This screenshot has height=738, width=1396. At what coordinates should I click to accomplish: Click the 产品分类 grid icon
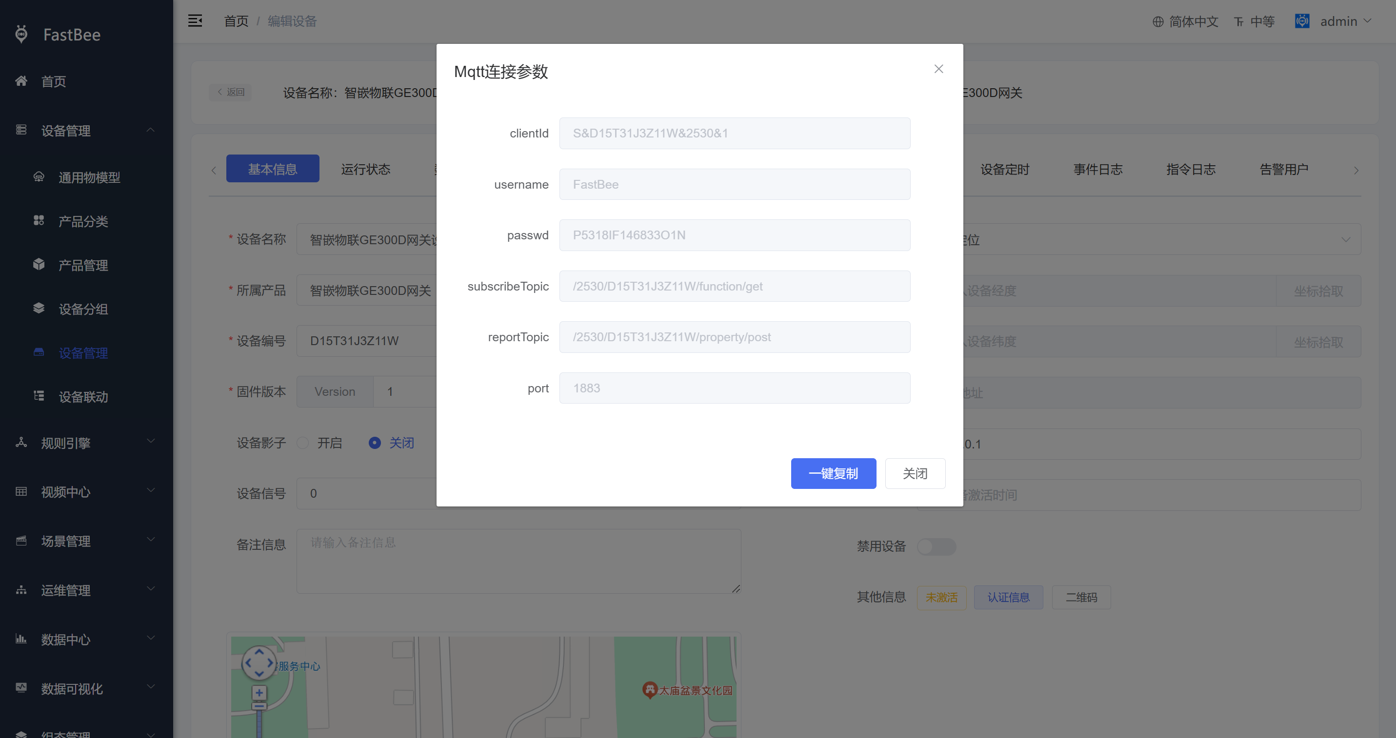(39, 221)
